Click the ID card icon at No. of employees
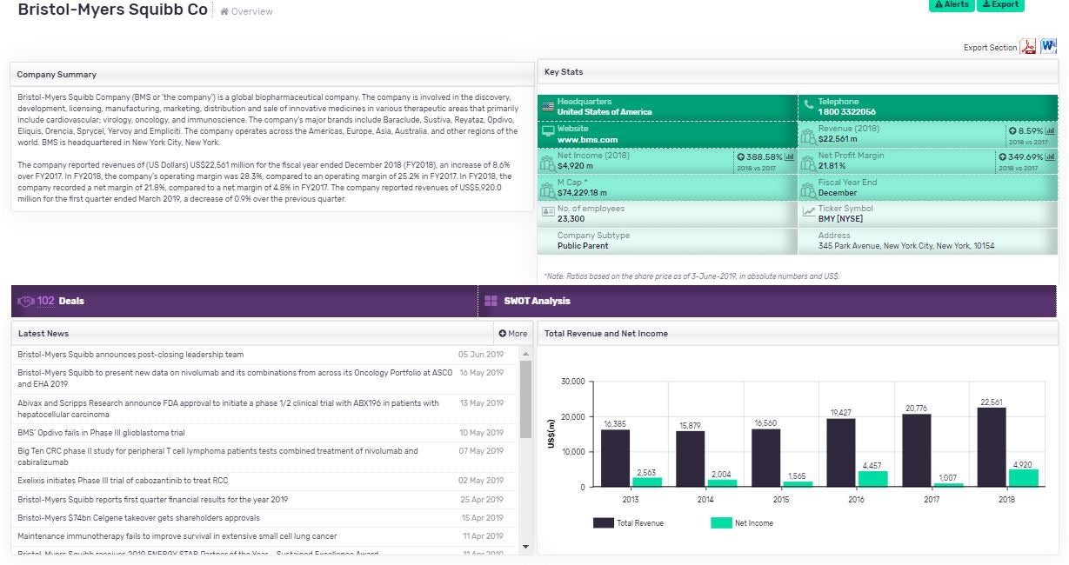 coord(548,211)
